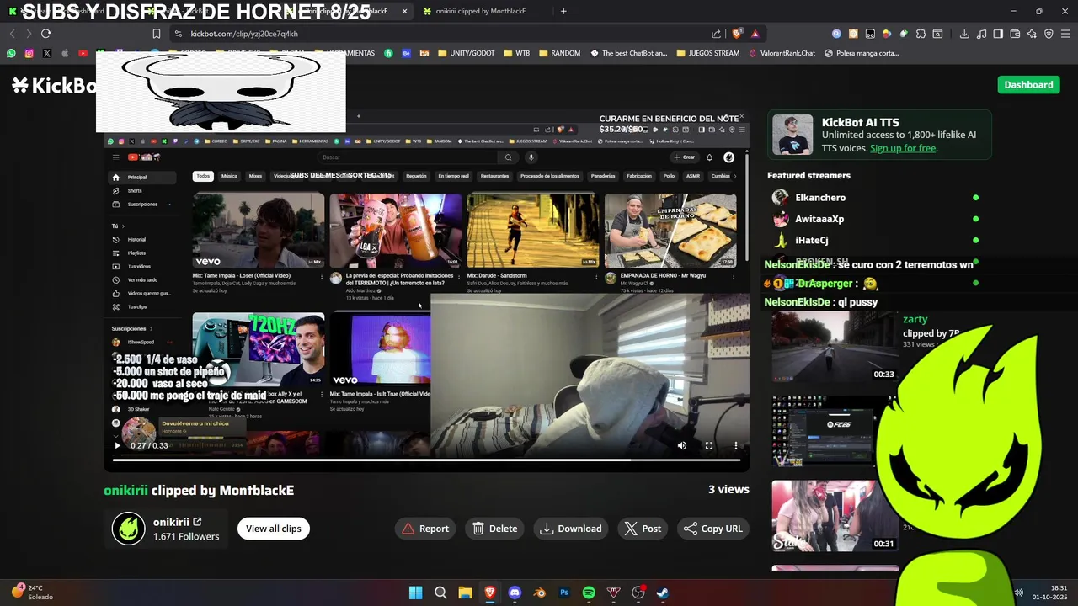Open File Explorer from taskbar

[x=465, y=593]
